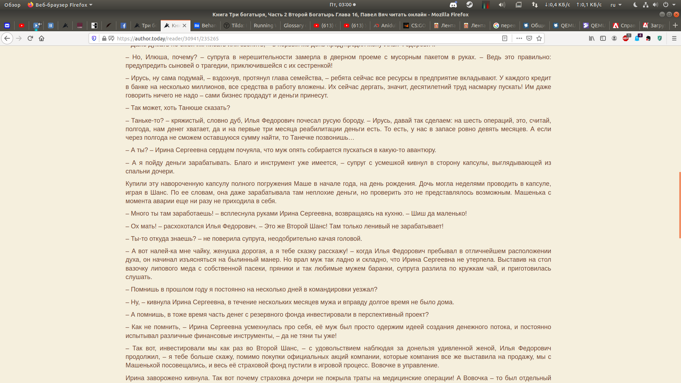Open Firefox hamburger menu
681x383 pixels.
pos(674,38)
